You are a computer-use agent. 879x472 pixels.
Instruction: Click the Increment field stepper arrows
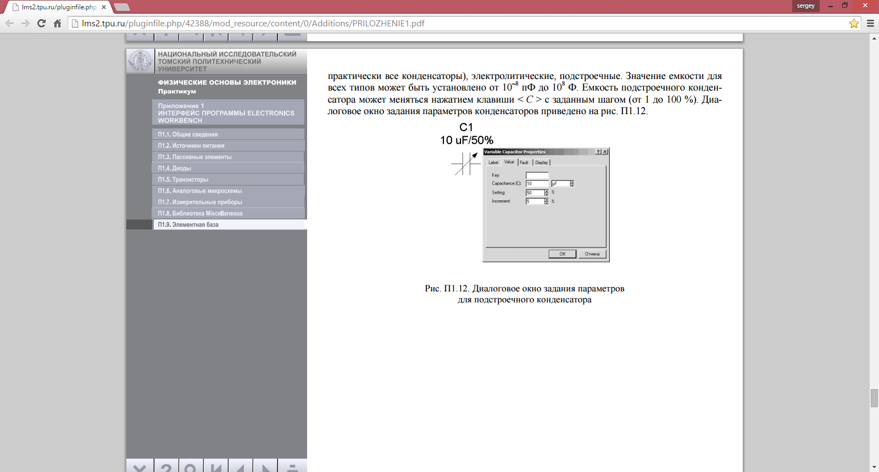click(546, 201)
